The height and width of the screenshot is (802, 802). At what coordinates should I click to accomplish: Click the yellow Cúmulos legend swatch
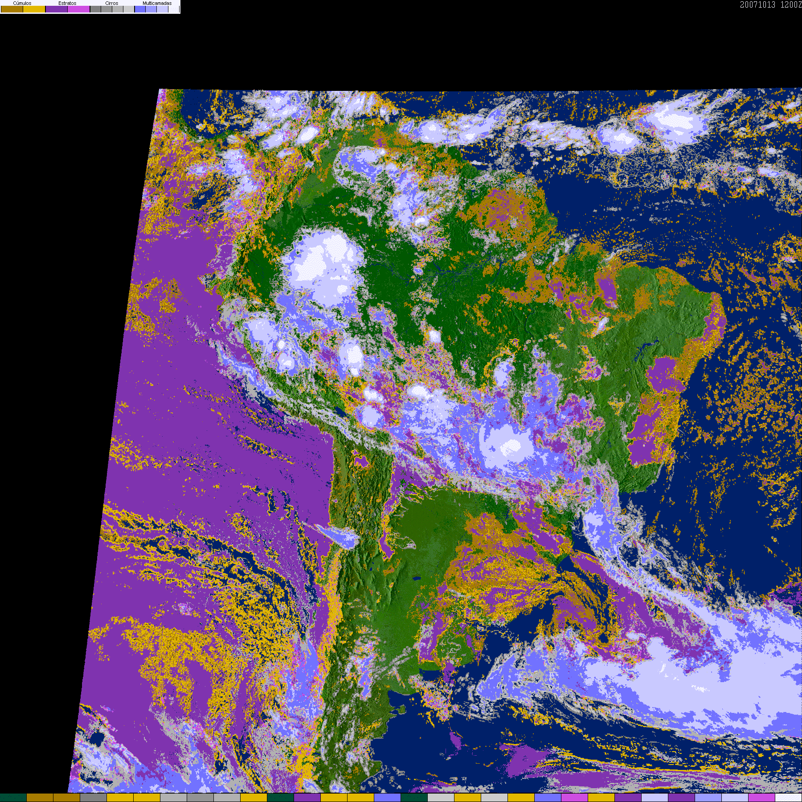point(34,9)
